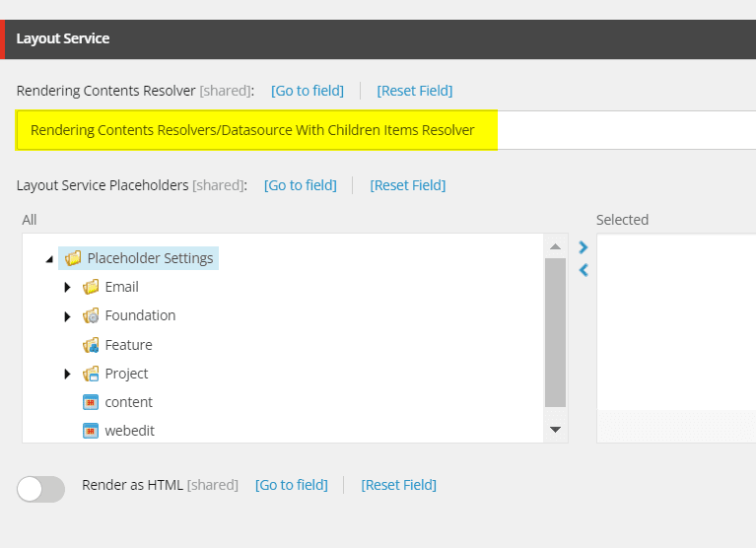The width and height of the screenshot is (756, 548).
Task: Expand the Project folder node
Action: point(67,374)
